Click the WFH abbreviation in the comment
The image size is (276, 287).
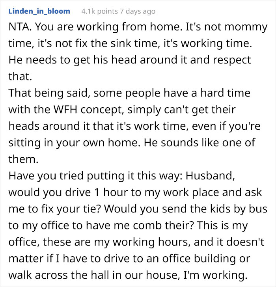click(65, 110)
